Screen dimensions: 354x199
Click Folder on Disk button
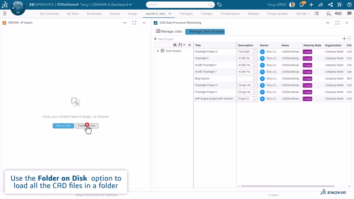pyautogui.click(x=87, y=126)
